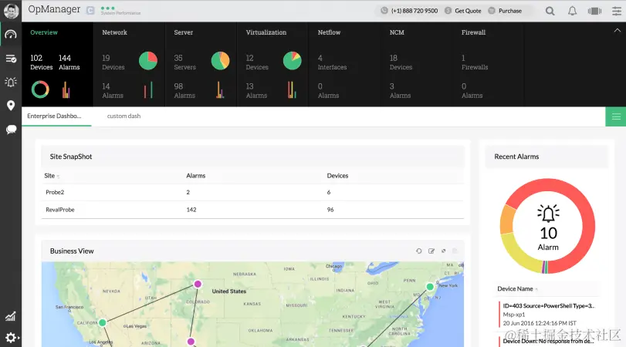Open the alarms siren sidebar icon
The height and width of the screenshot is (347, 626).
click(11, 82)
